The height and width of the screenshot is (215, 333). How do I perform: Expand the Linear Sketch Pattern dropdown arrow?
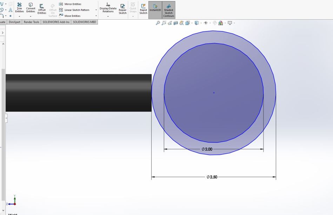click(96, 10)
